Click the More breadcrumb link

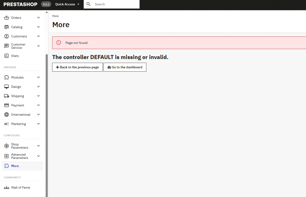tap(55, 16)
